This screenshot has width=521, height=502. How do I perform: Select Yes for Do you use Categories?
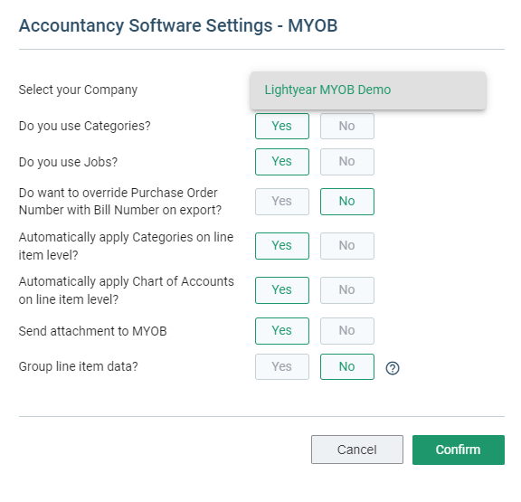click(x=282, y=127)
